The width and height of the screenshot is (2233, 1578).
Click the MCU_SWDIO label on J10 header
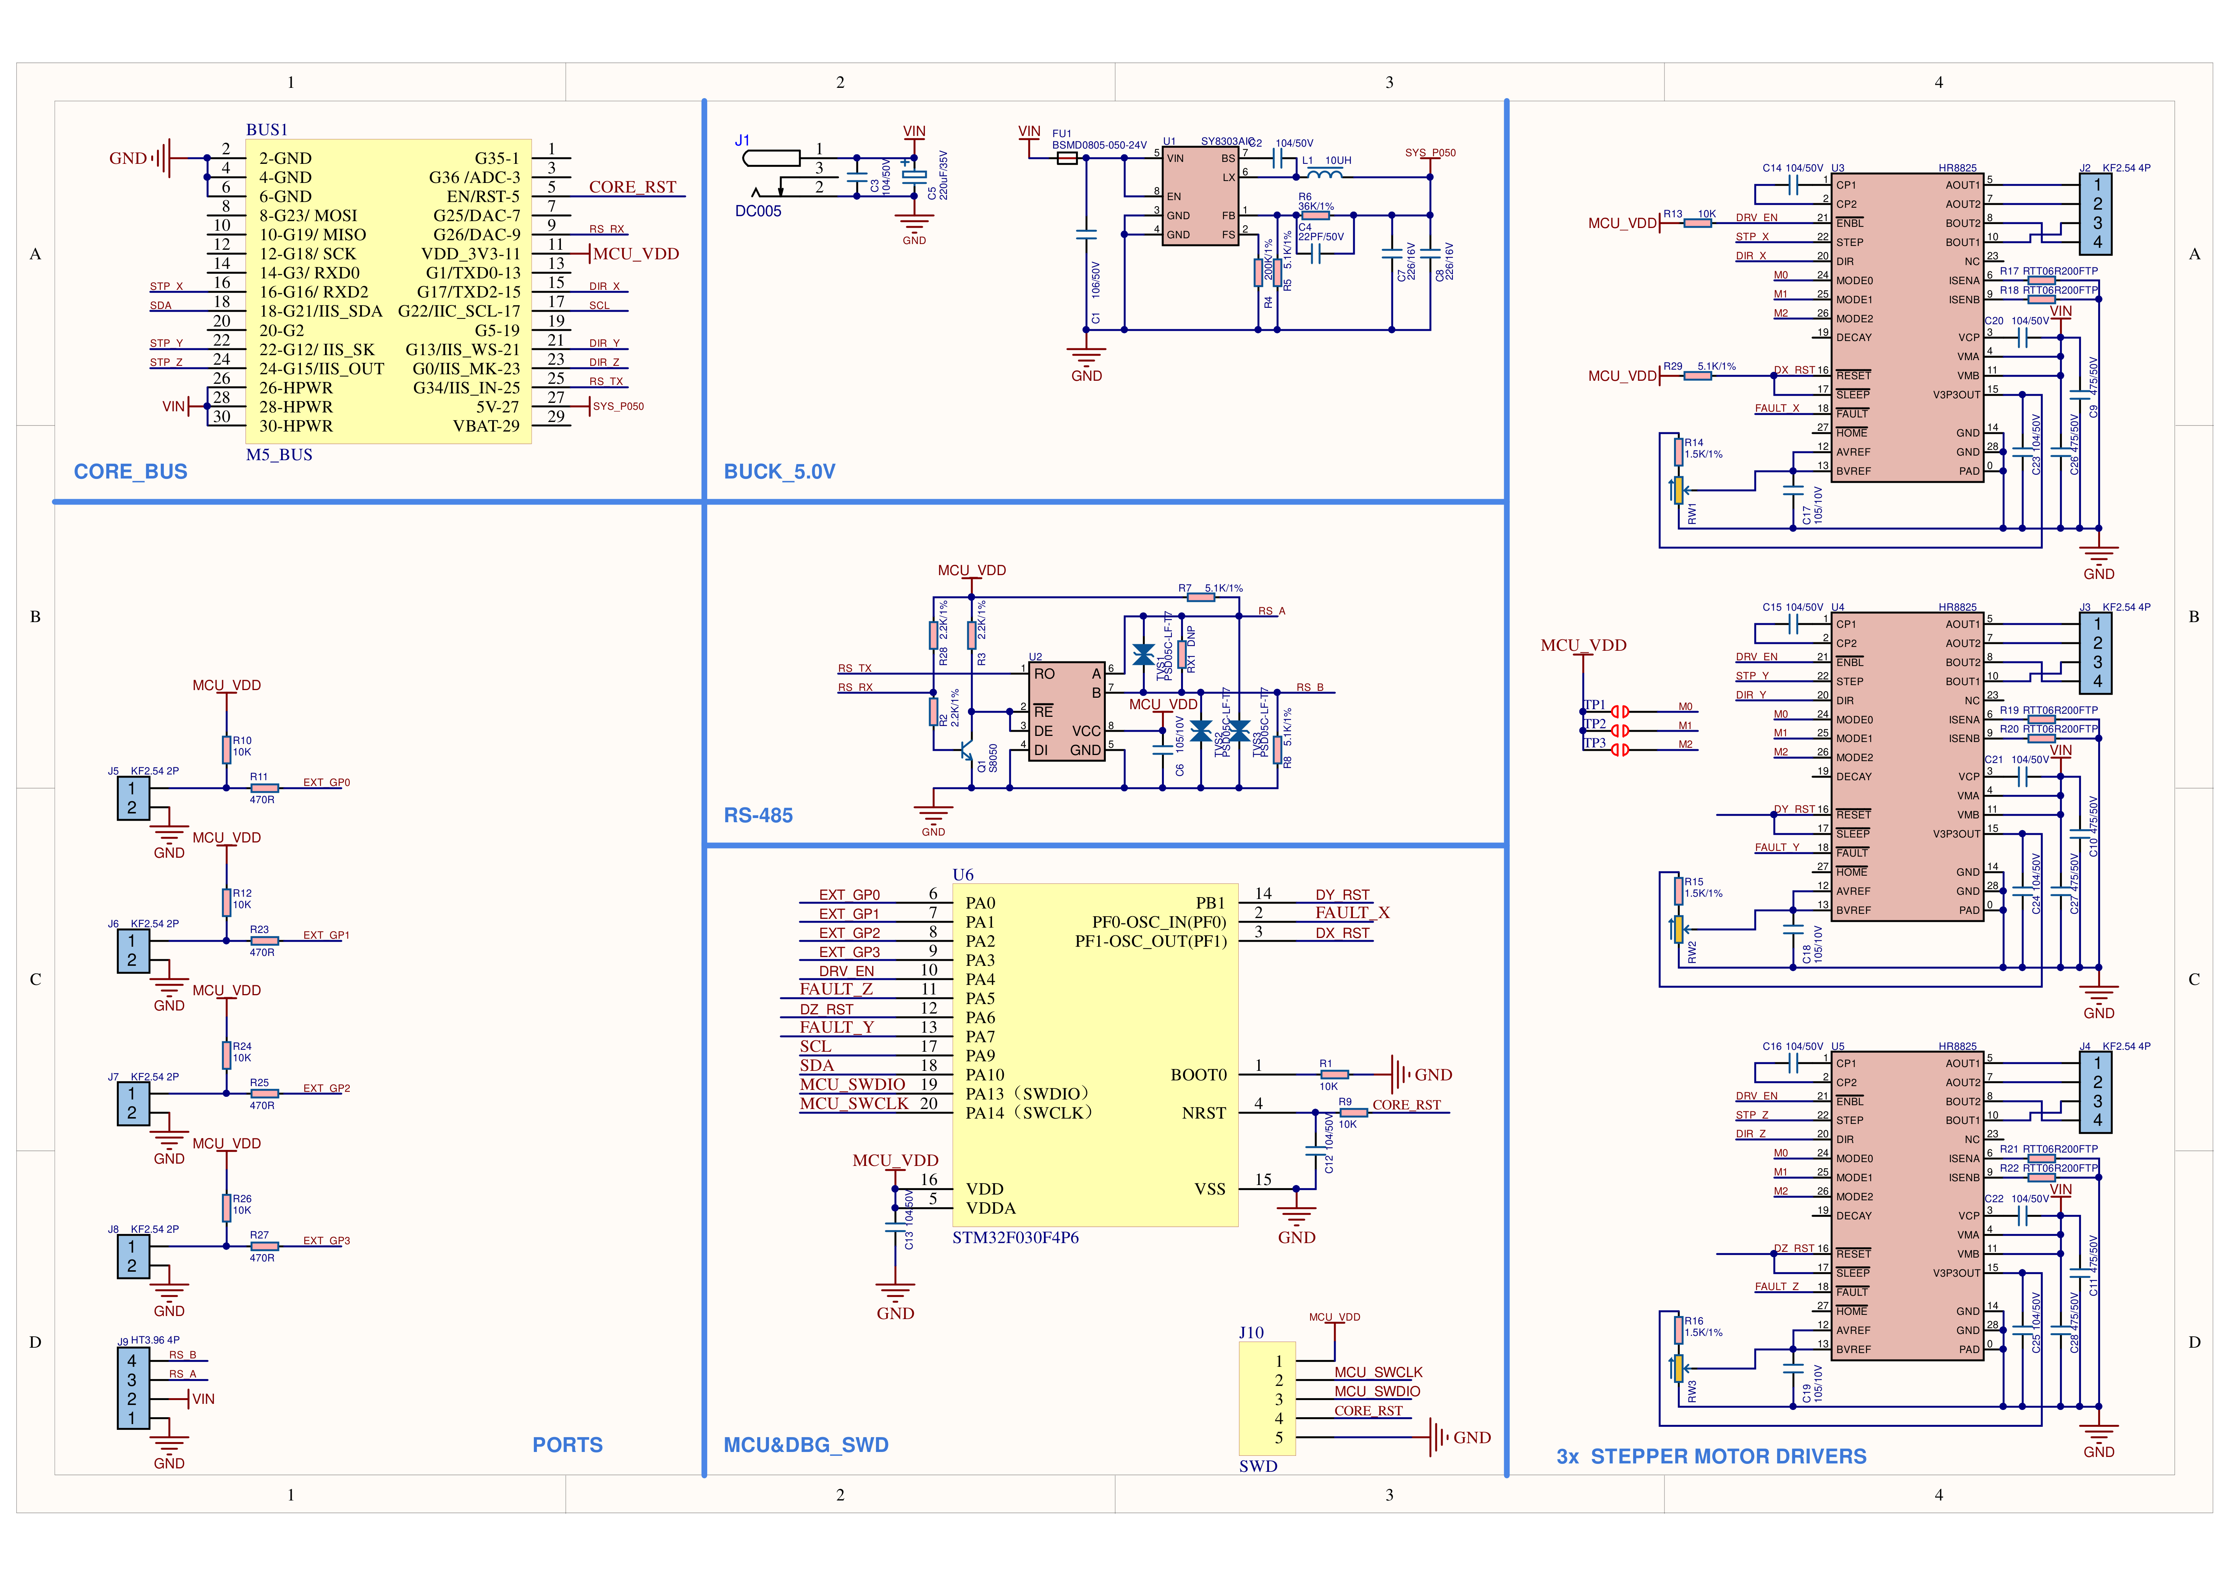[1377, 1391]
